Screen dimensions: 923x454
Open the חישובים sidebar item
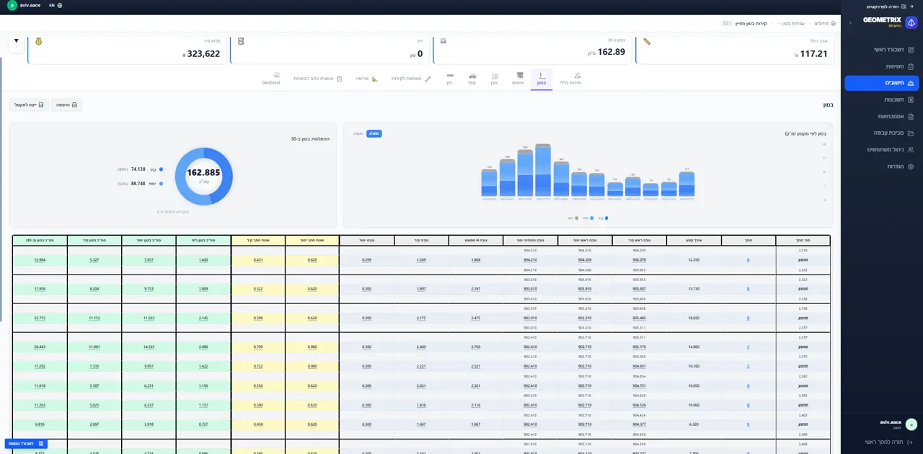pos(881,83)
